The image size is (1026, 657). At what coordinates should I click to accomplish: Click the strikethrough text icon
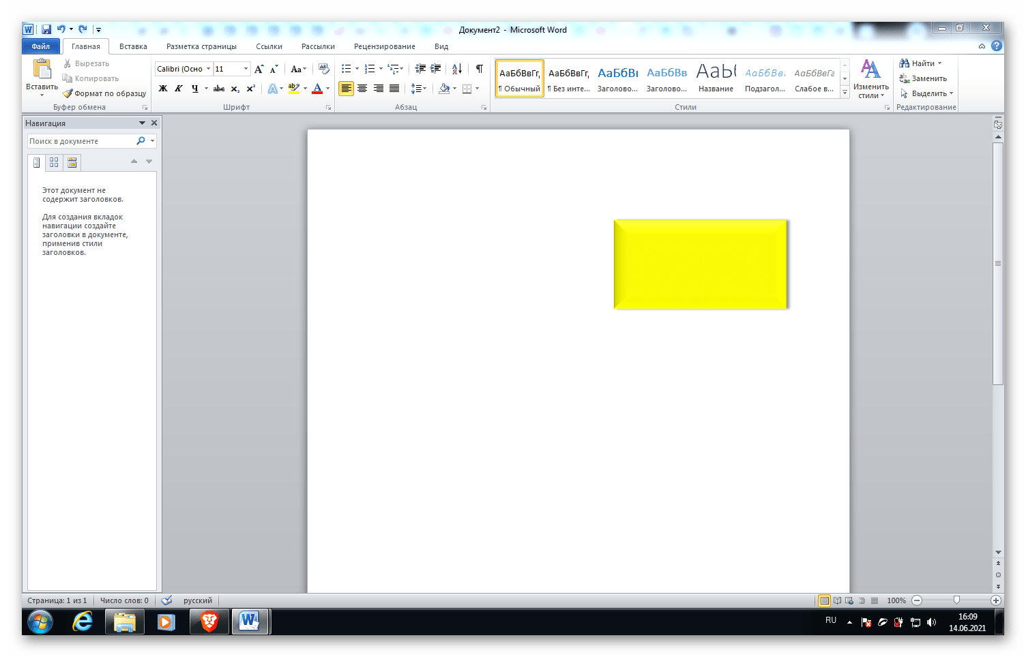click(218, 89)
